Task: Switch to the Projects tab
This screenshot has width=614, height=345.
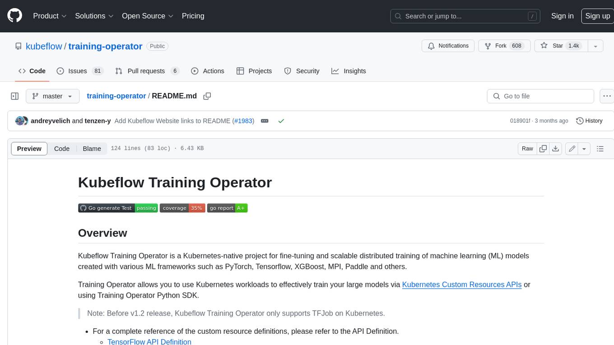Action: [x=254, y=71]
